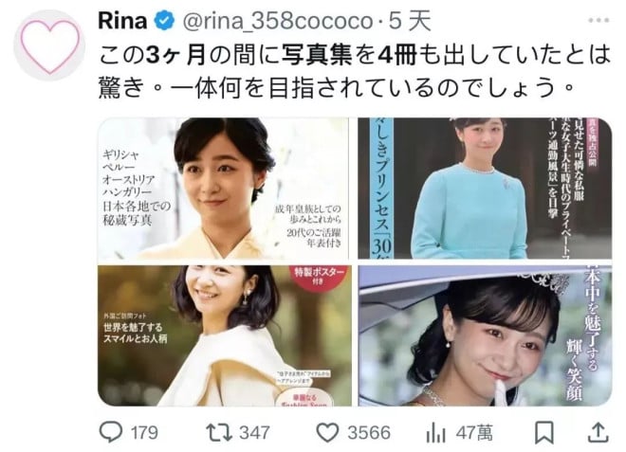The image size is (626, 452).
Task: Open Rina's heart profile avatar
Action: pos(49,45)
